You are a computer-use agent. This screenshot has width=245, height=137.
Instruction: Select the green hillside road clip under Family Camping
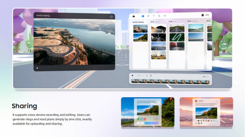tap(140, 38)
